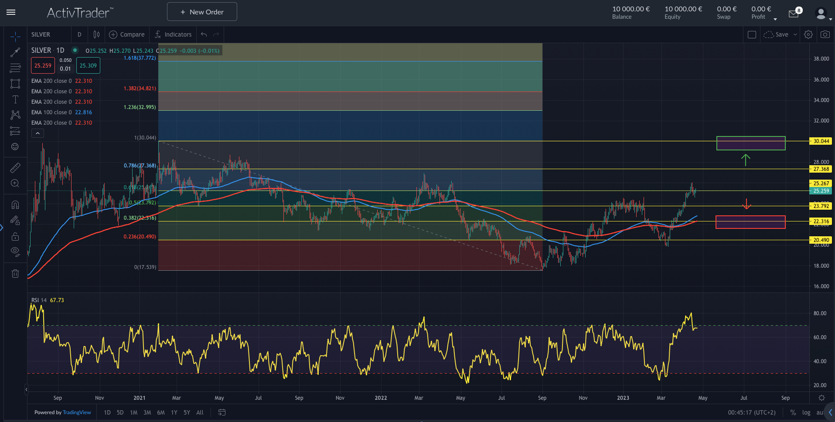Click the New Order button
The image size is (835, 422).
click(202, 12)
